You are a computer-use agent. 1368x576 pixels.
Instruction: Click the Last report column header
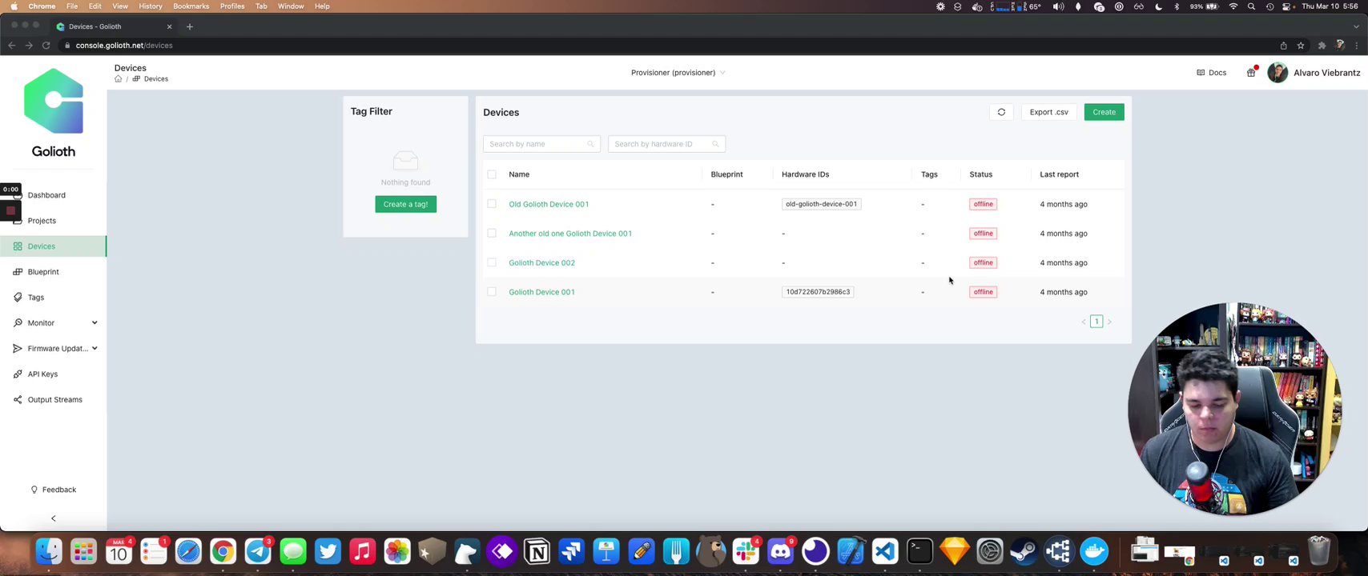[1059, 174]
